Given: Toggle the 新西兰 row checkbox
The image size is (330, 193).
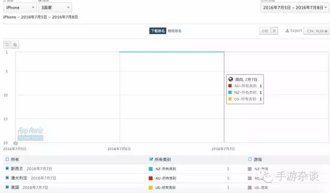Looking at the screenshot, I should coord(7,168).
